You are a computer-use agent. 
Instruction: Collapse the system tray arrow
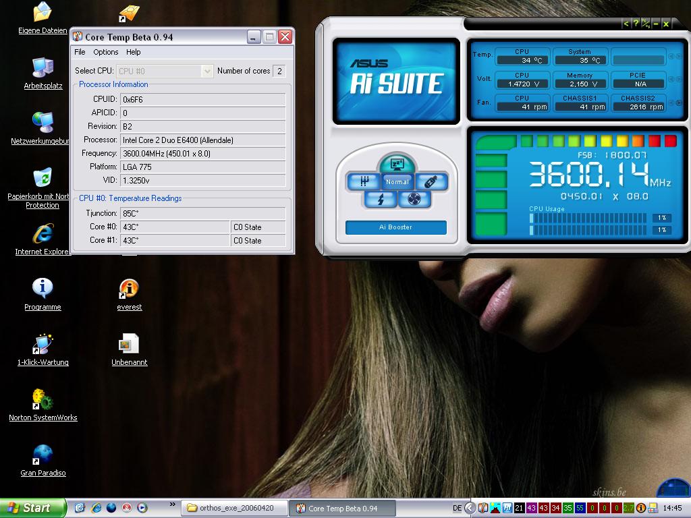pos(470,509)
